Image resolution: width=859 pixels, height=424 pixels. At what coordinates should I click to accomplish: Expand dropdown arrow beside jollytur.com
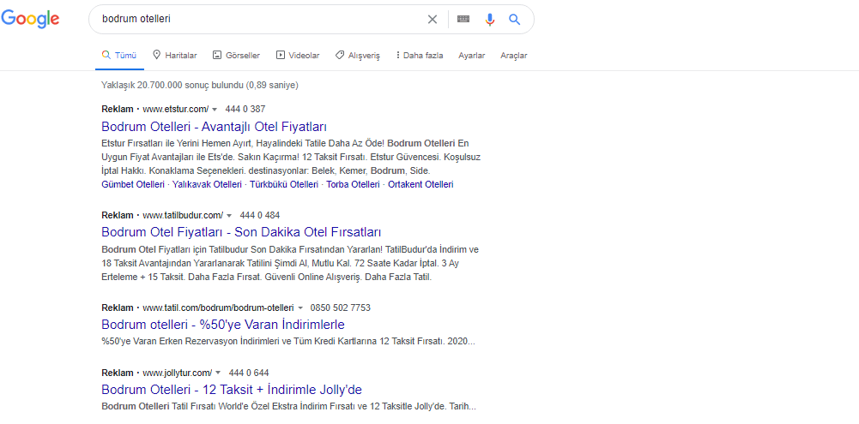(218, 373)
